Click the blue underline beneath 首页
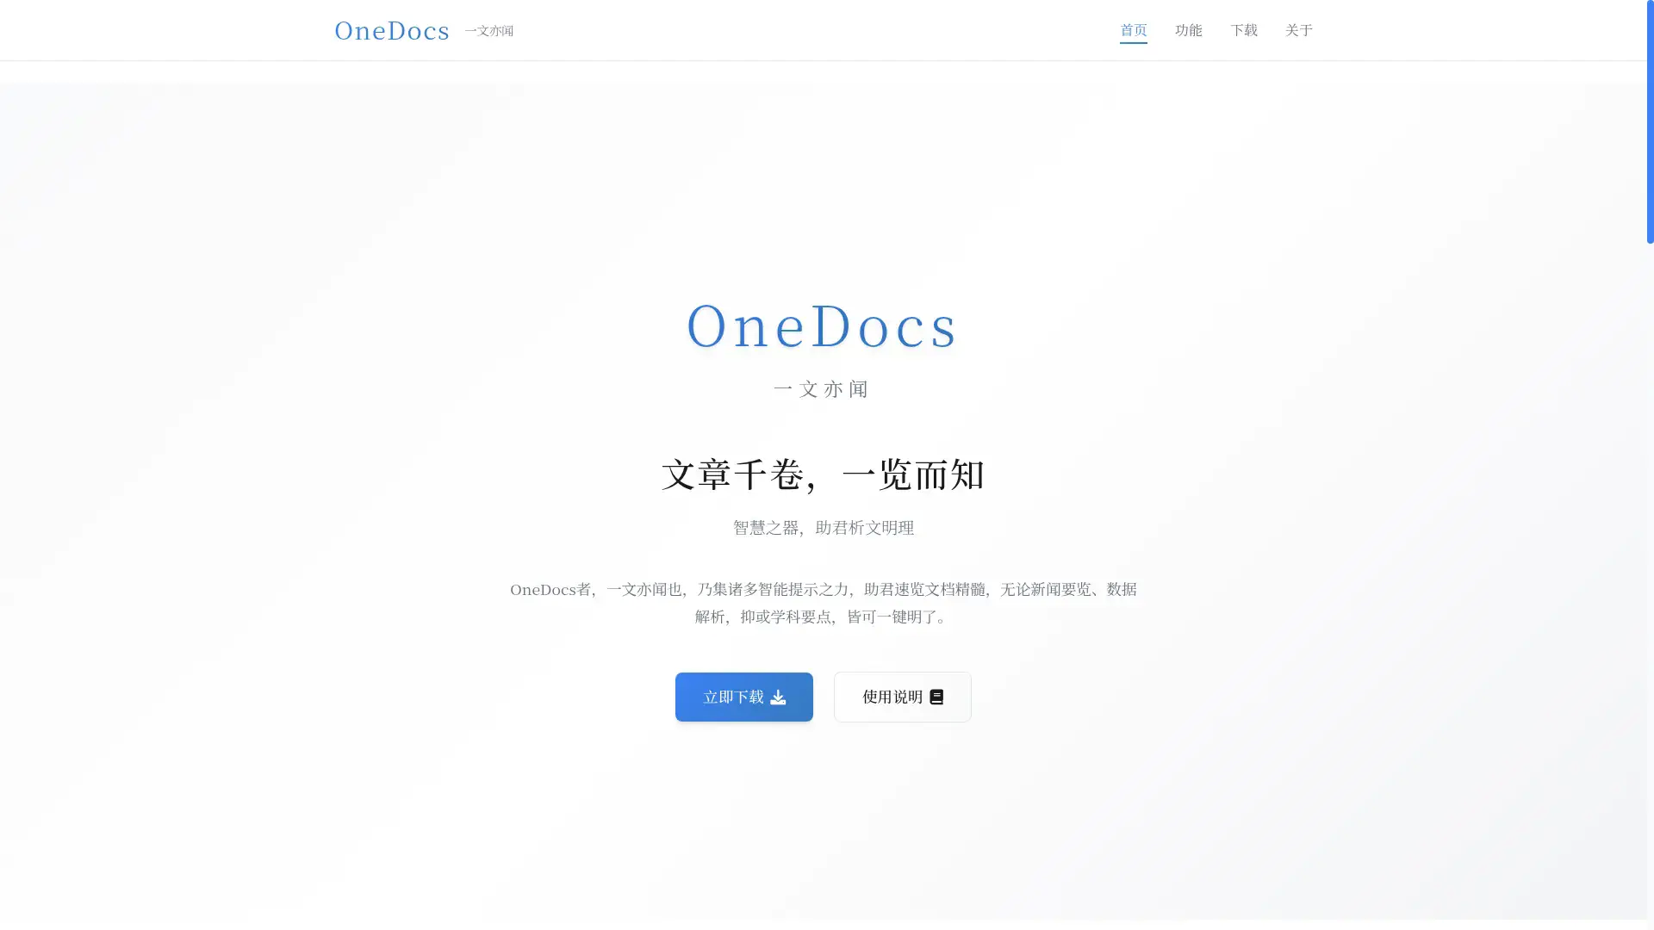This screenshot has width=1654, height=930. (x=1133, y=42)
